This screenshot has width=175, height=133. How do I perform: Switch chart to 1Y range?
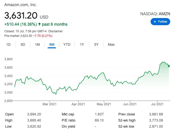82,45
